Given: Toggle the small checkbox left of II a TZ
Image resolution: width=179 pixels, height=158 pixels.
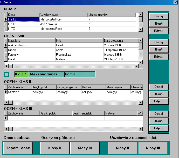Looking at the screenshot, I should [7, 74].
